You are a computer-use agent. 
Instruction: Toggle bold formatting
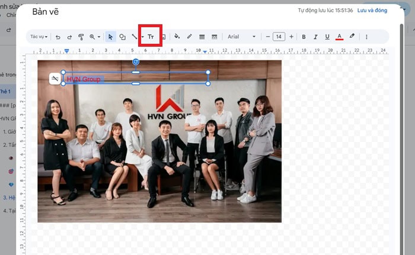click(304, 37)
